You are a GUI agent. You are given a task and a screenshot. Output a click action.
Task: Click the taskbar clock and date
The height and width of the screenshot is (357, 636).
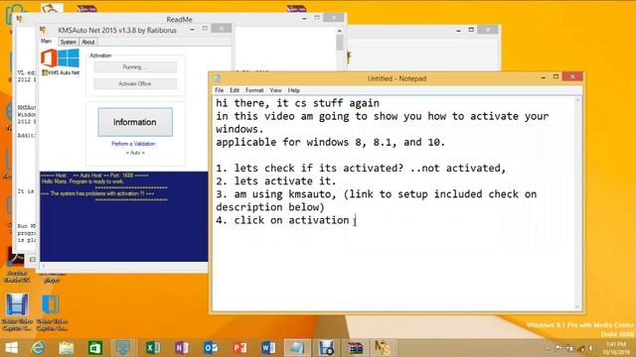point(616,348)
